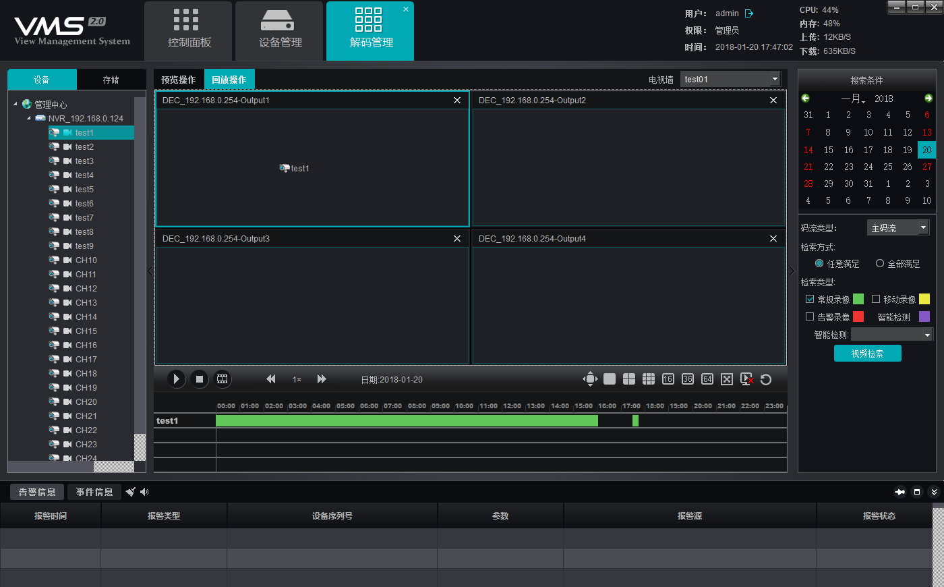Image resolution: width=944 pixels, height=587 pixels.
Task: Enable the 告警录像 checkbox
Action: point(810,316)
